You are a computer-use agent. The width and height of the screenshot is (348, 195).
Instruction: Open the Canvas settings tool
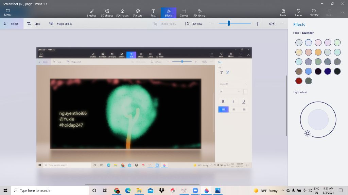point(184,13)
